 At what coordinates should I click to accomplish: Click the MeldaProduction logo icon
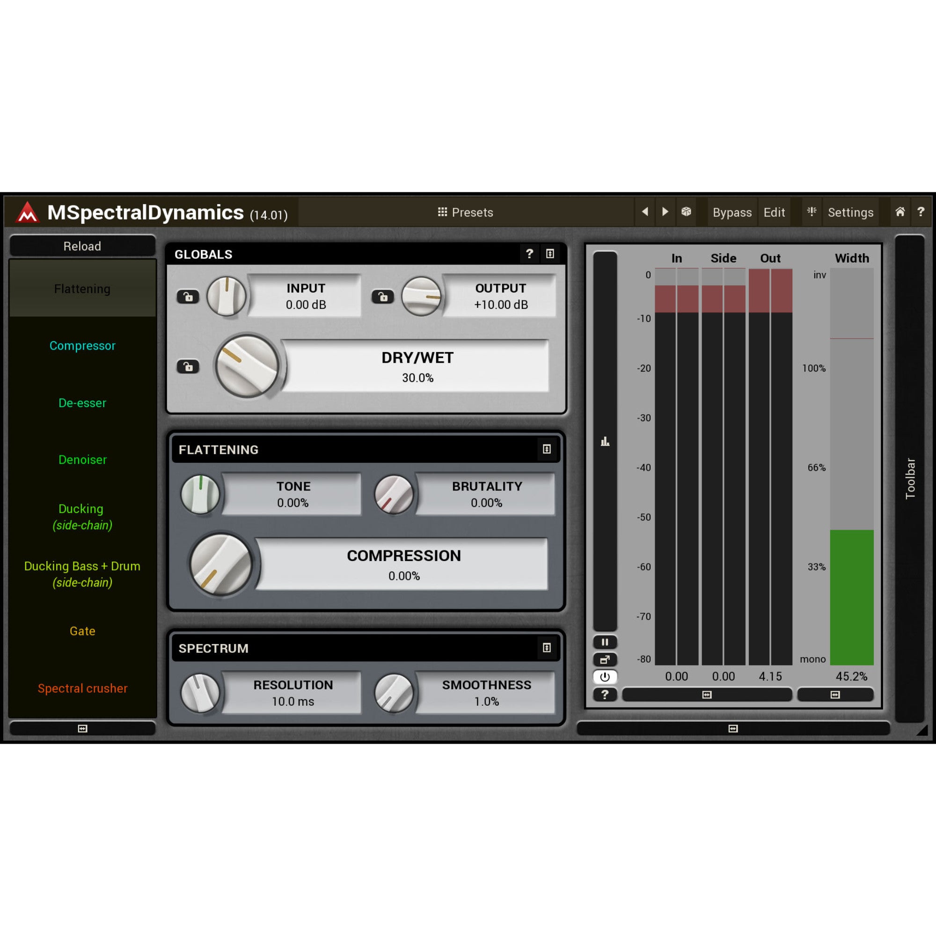tap(27, 212)
